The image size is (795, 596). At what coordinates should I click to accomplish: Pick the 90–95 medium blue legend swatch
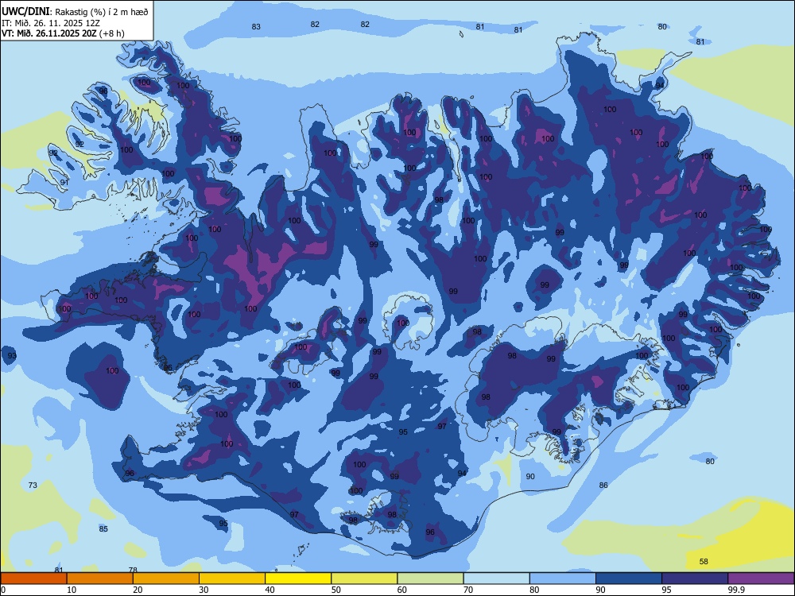click(x=629, y=579)
